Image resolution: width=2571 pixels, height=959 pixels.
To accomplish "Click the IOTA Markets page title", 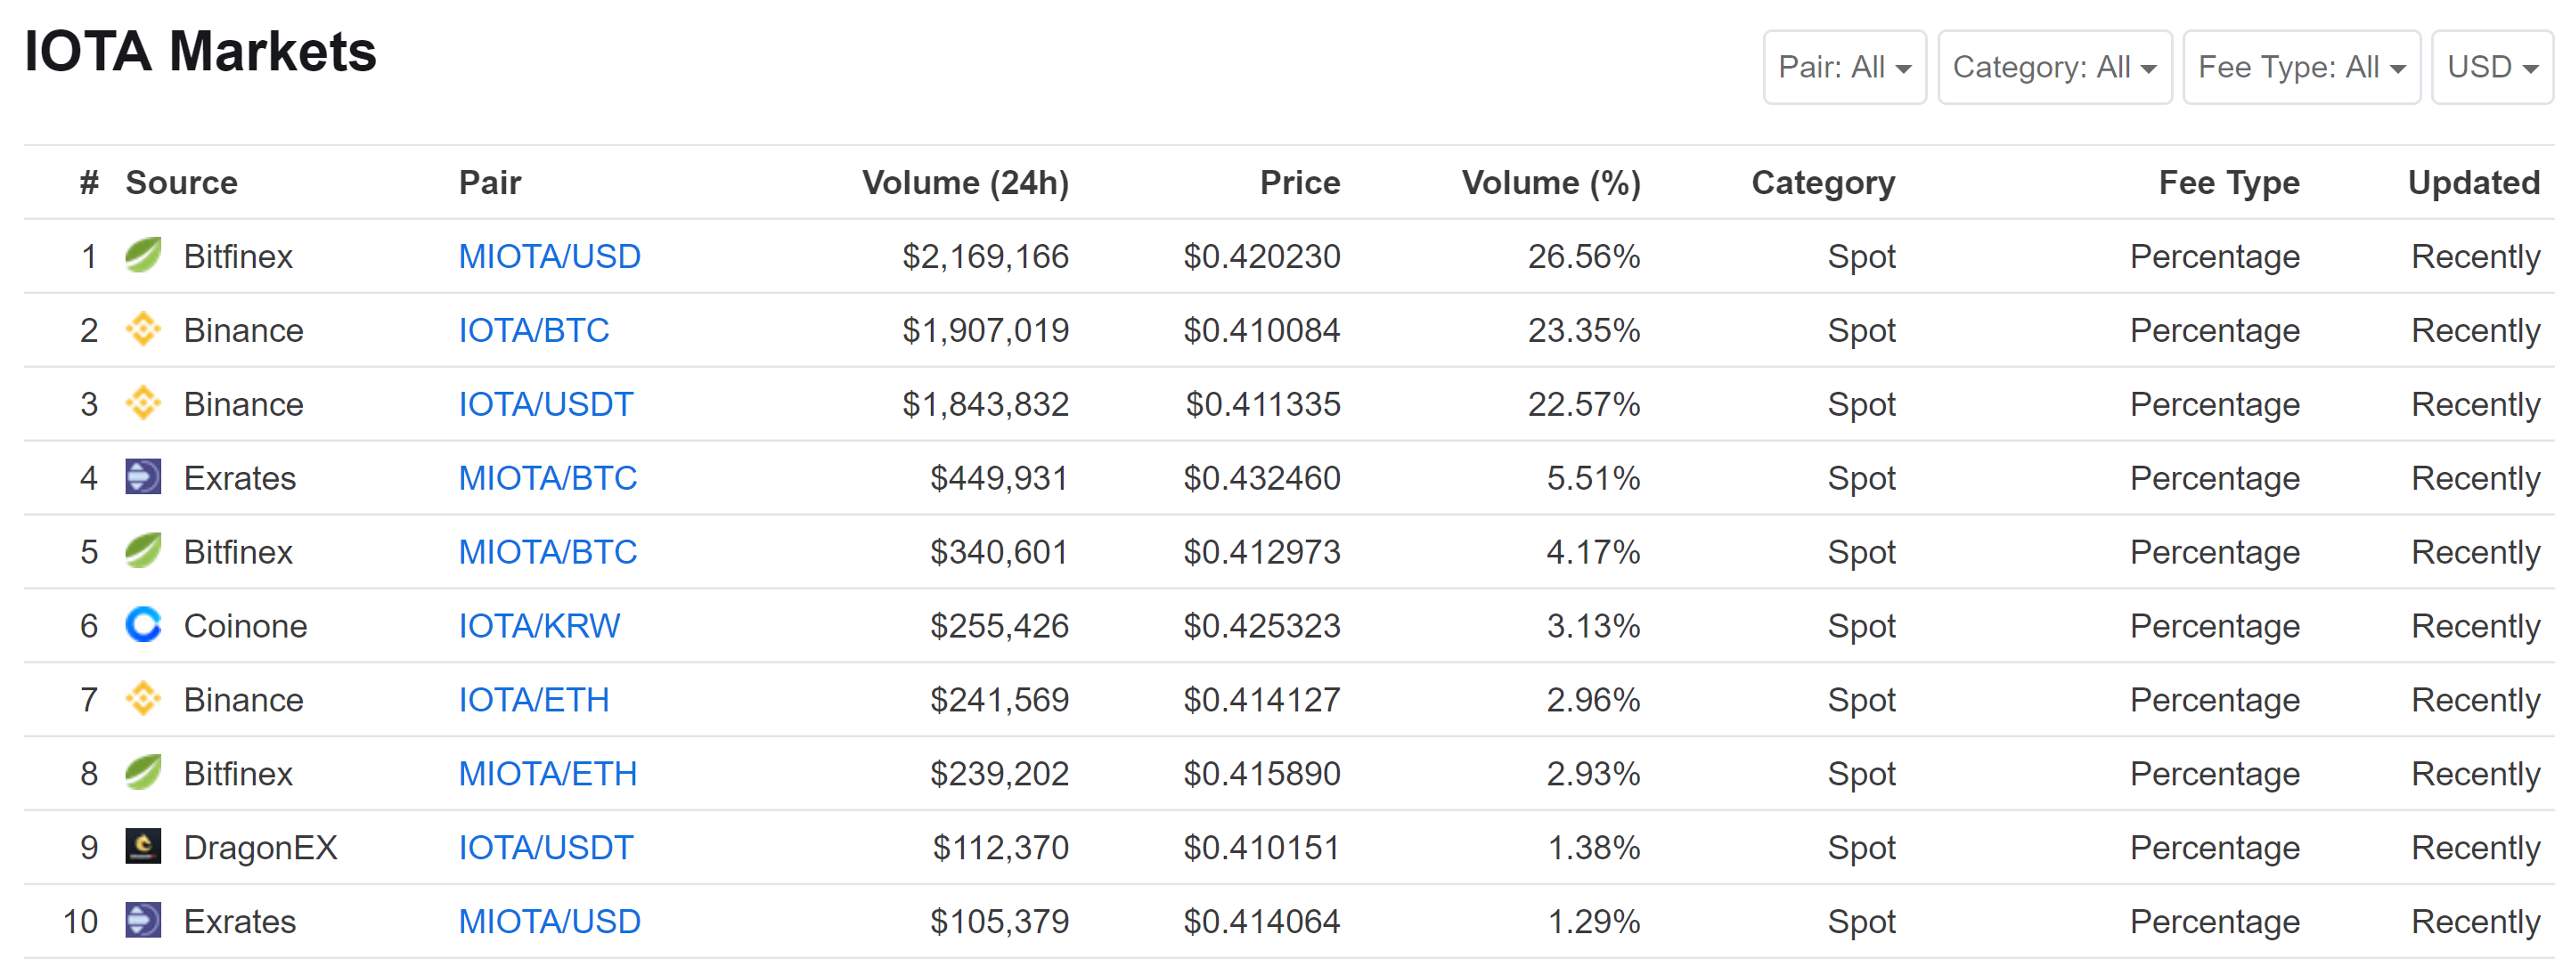I will pyautogui.click(x=200, y=53).
